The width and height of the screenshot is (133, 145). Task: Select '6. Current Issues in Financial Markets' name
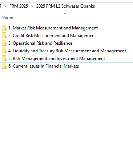tap(44, 66)
